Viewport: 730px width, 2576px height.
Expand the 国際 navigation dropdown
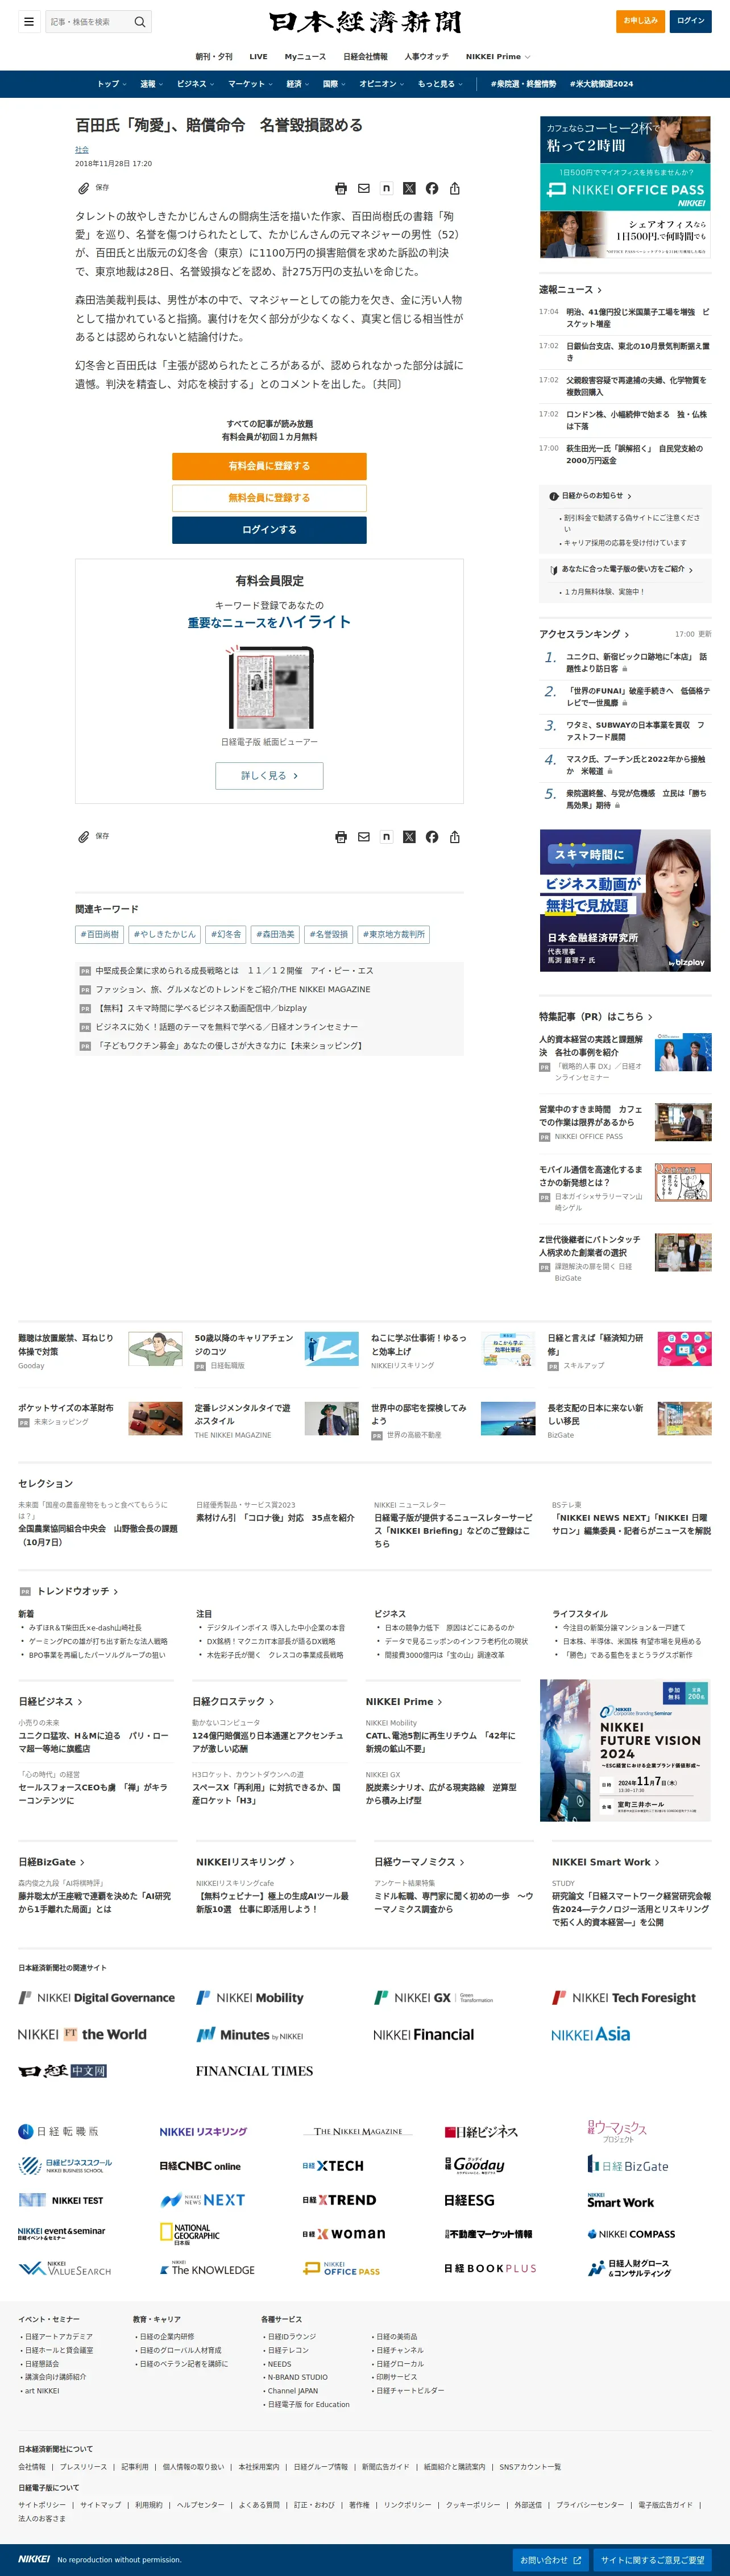pos(334,84)
